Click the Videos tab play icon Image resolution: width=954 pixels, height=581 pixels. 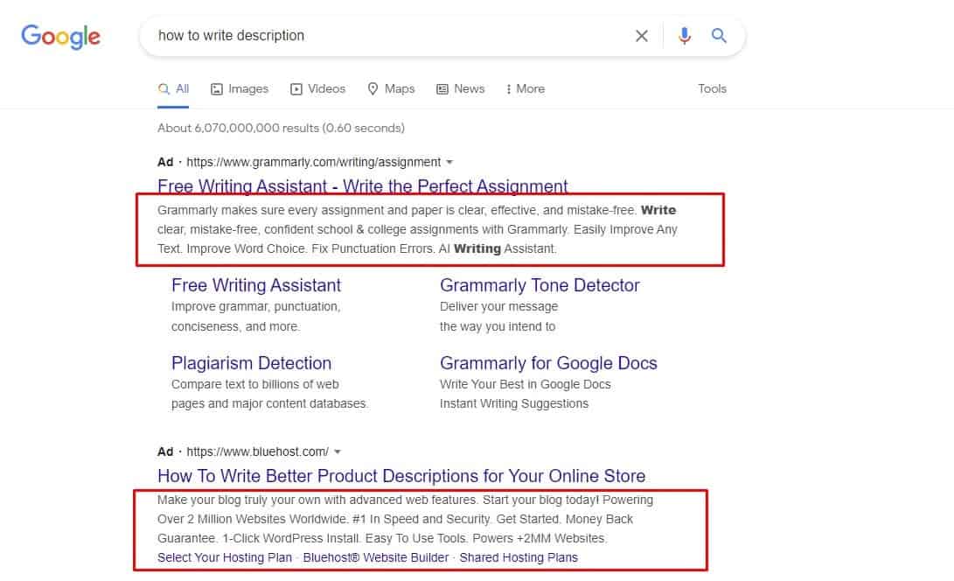coord(296,89)
